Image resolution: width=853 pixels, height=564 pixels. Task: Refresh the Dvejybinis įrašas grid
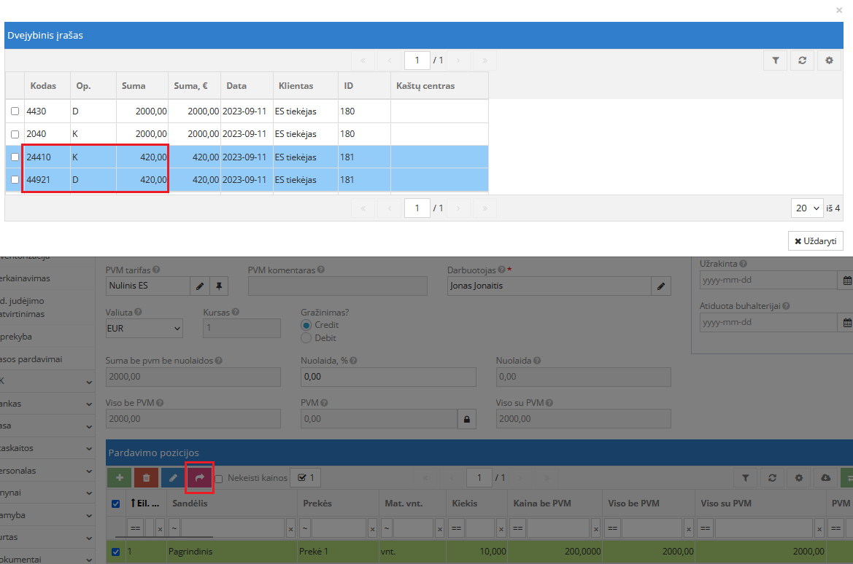point(802,61)
